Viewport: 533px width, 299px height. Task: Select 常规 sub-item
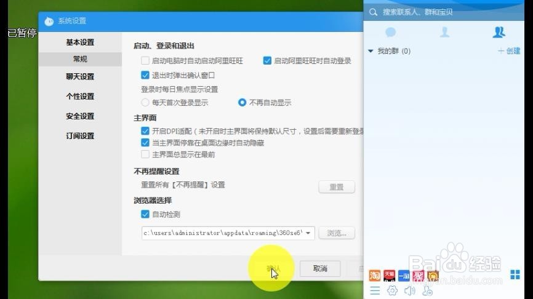[x=80, y=59]
